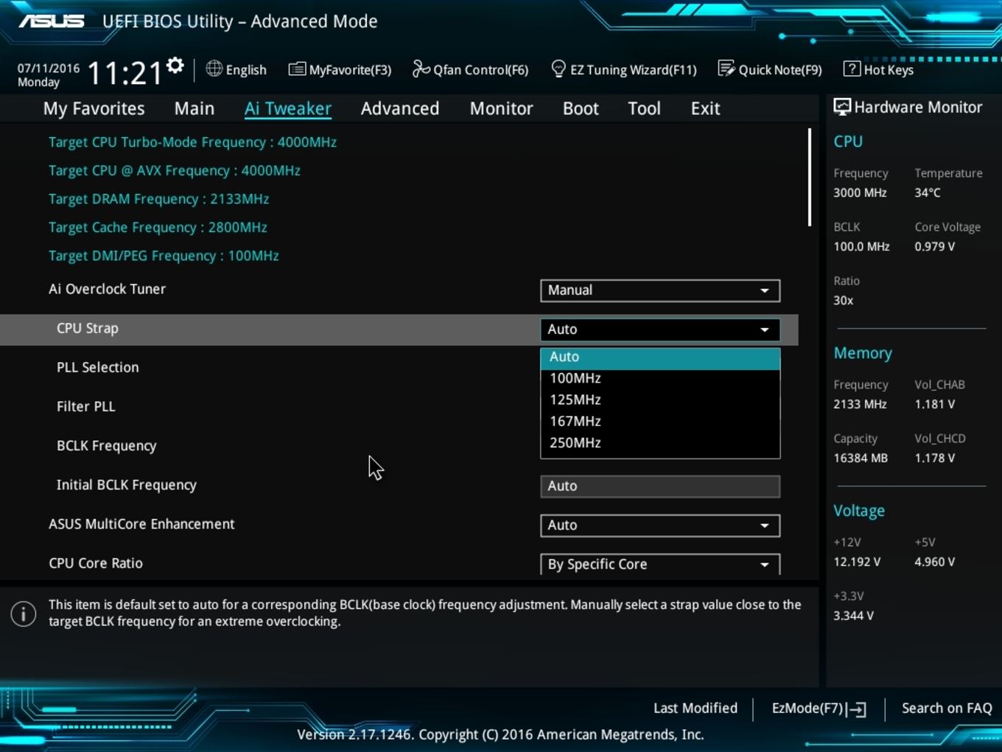This screenshot has width=1002, height=752.
Task: Open CPU Core Ratio By Specific Core dropdown
Action: pyautogui.click(x=660, y=564)
